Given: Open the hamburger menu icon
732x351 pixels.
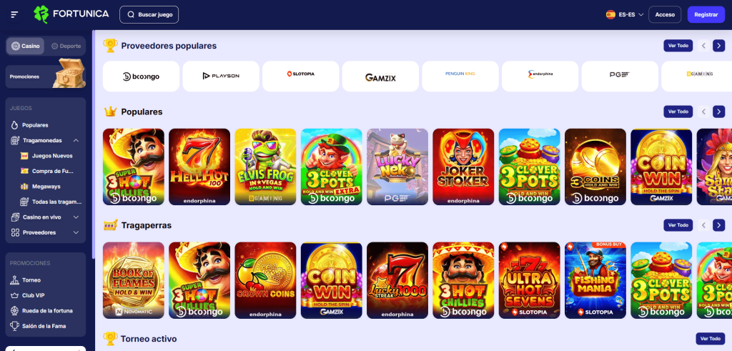Looking at the screenshot, I should point(14,14).
